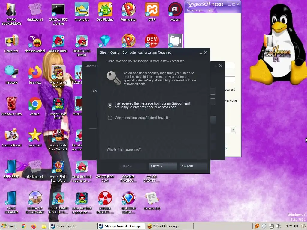Open the Computer desktop icon

click(x=11, y=43)
